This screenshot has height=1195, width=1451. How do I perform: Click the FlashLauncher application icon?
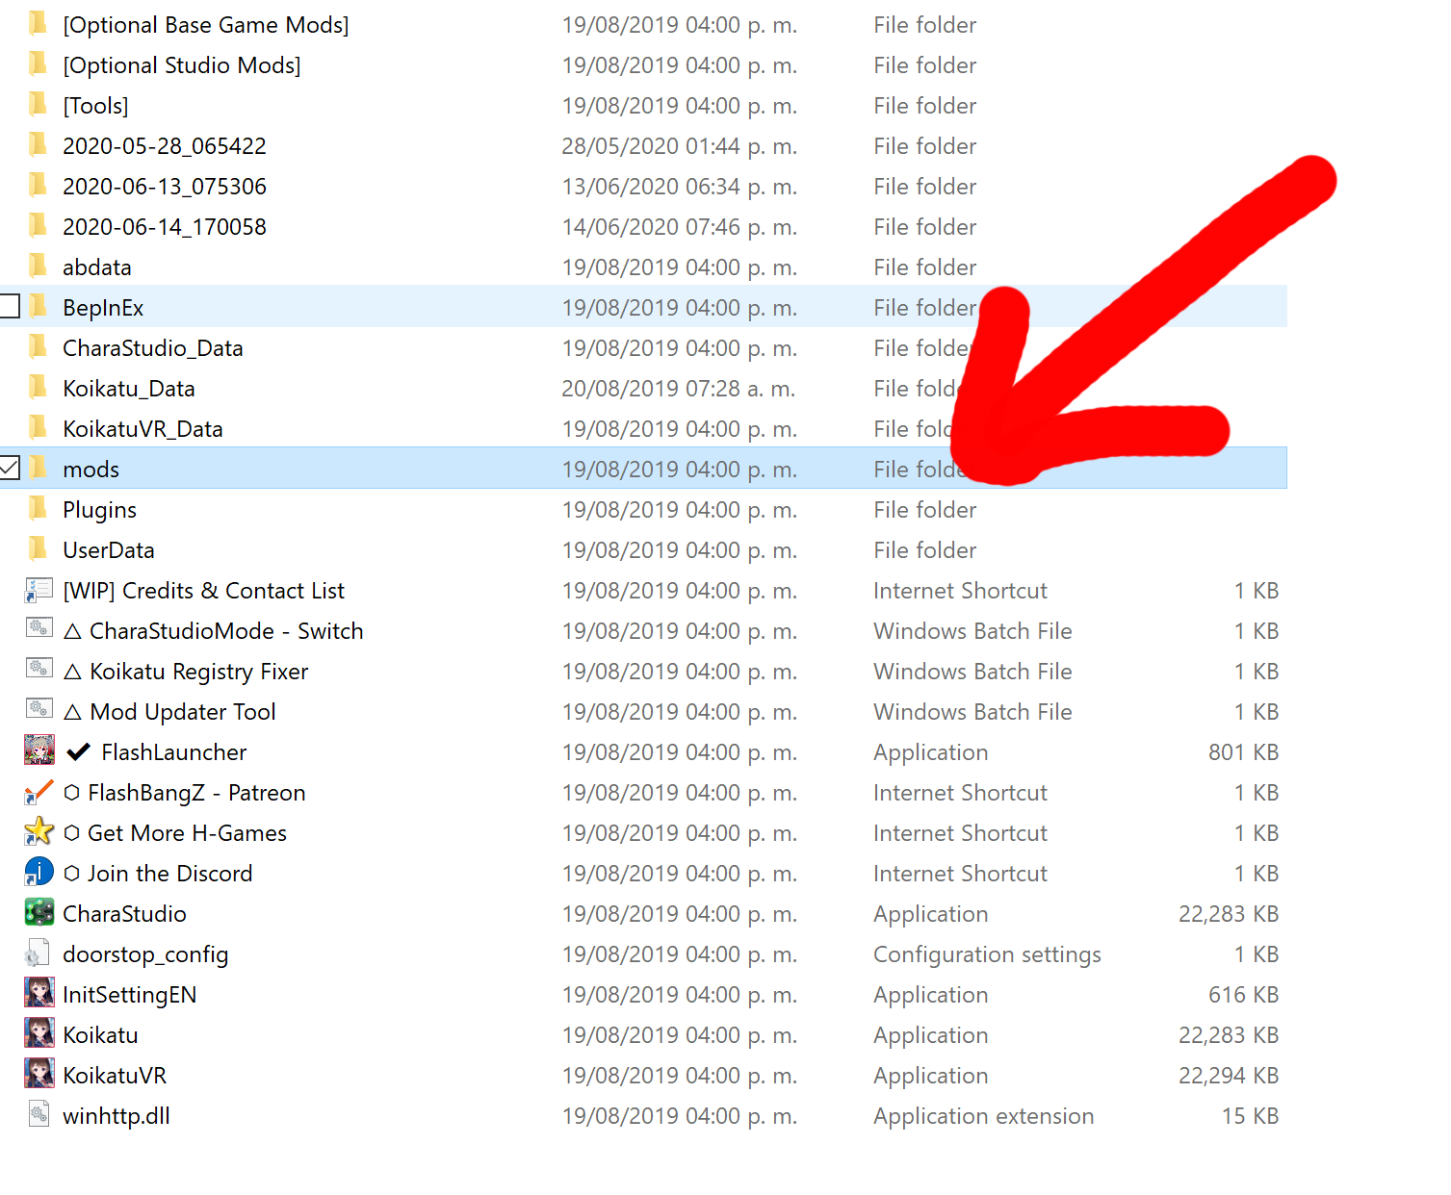(39, 750)
